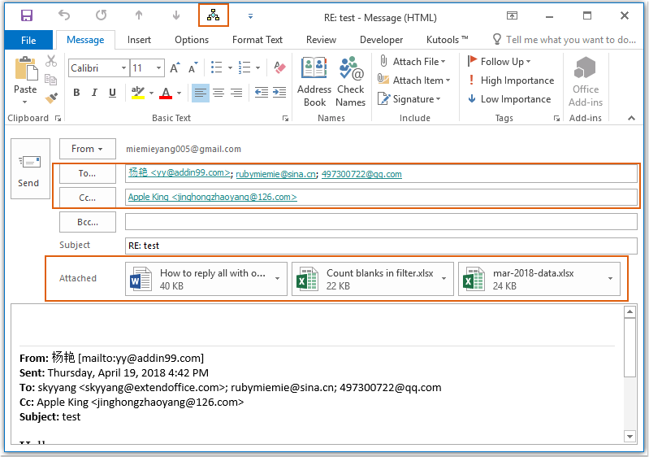Toggle Center paragraph alignment

pos(218,93)
